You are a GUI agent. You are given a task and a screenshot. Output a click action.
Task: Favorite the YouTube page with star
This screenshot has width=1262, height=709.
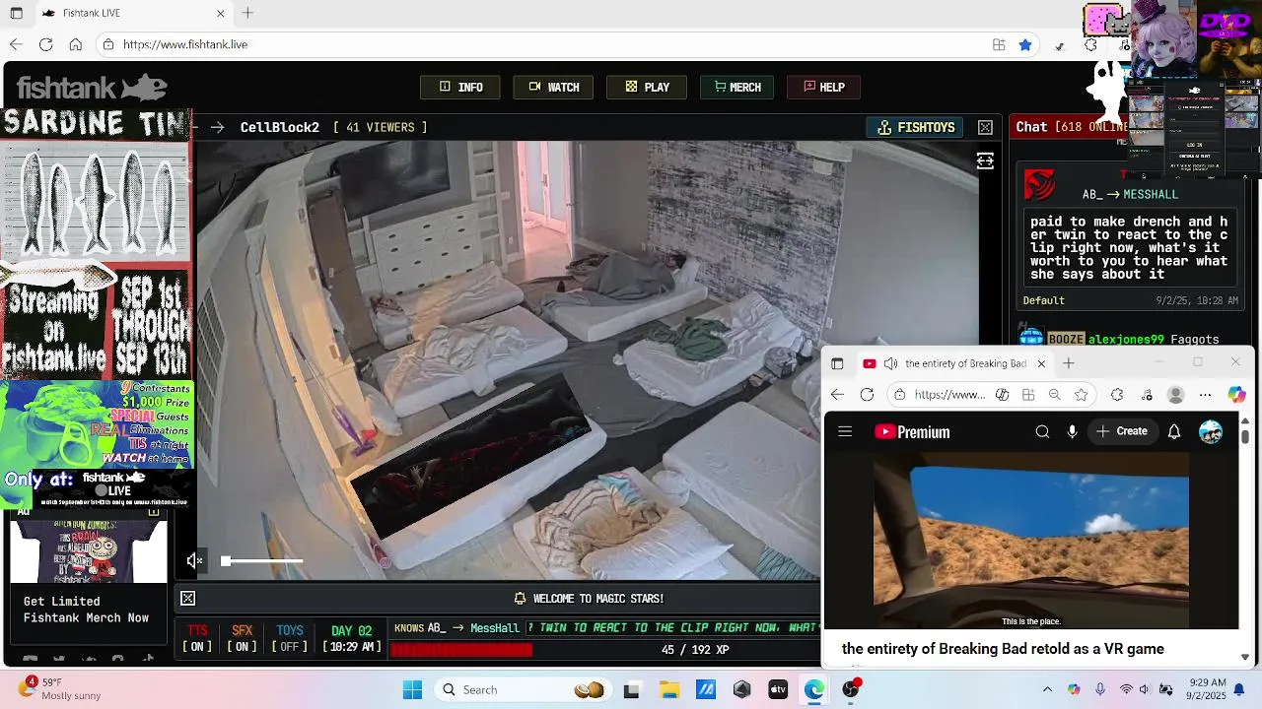tap(1082, 395)
